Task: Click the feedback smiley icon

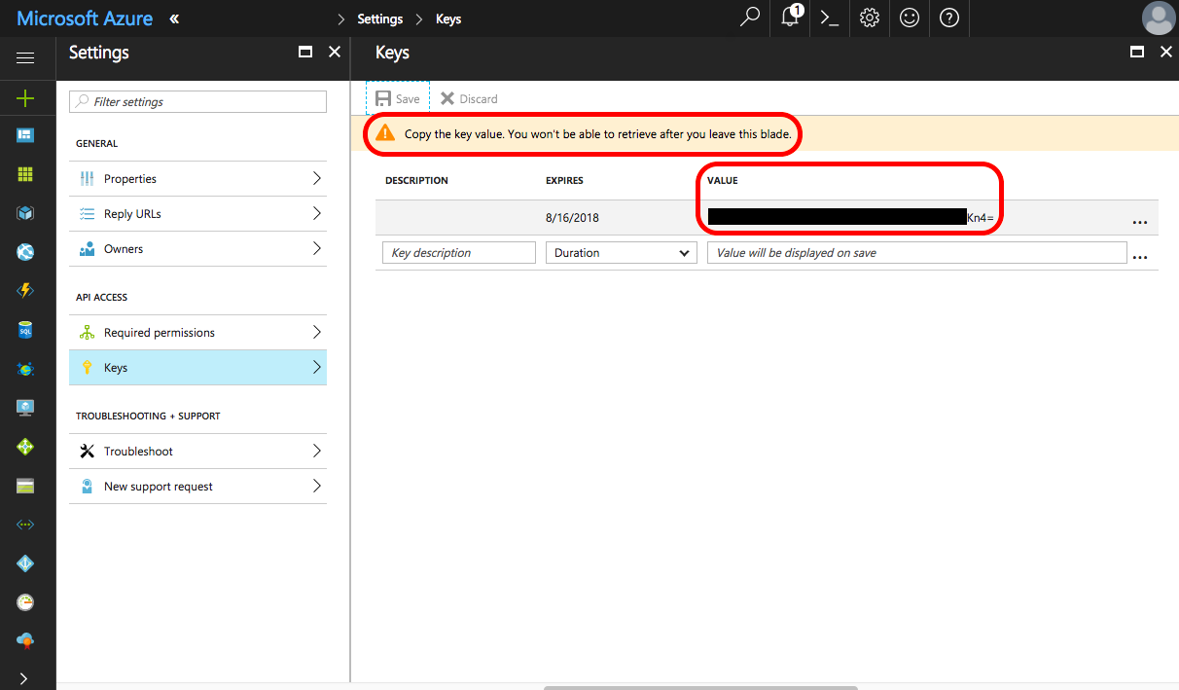Action: click(x=910, y=18)
